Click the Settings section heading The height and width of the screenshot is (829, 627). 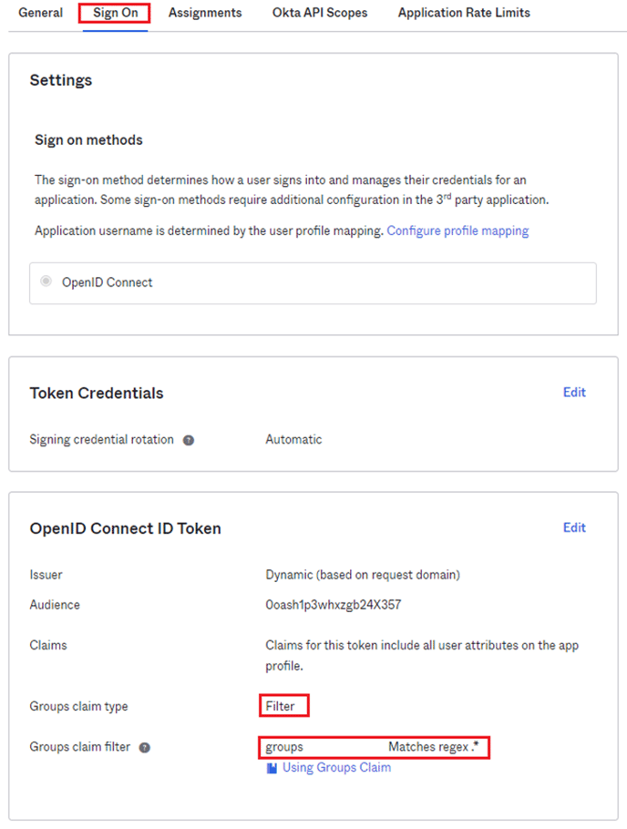pyautogui.click(x=61, y=80)
